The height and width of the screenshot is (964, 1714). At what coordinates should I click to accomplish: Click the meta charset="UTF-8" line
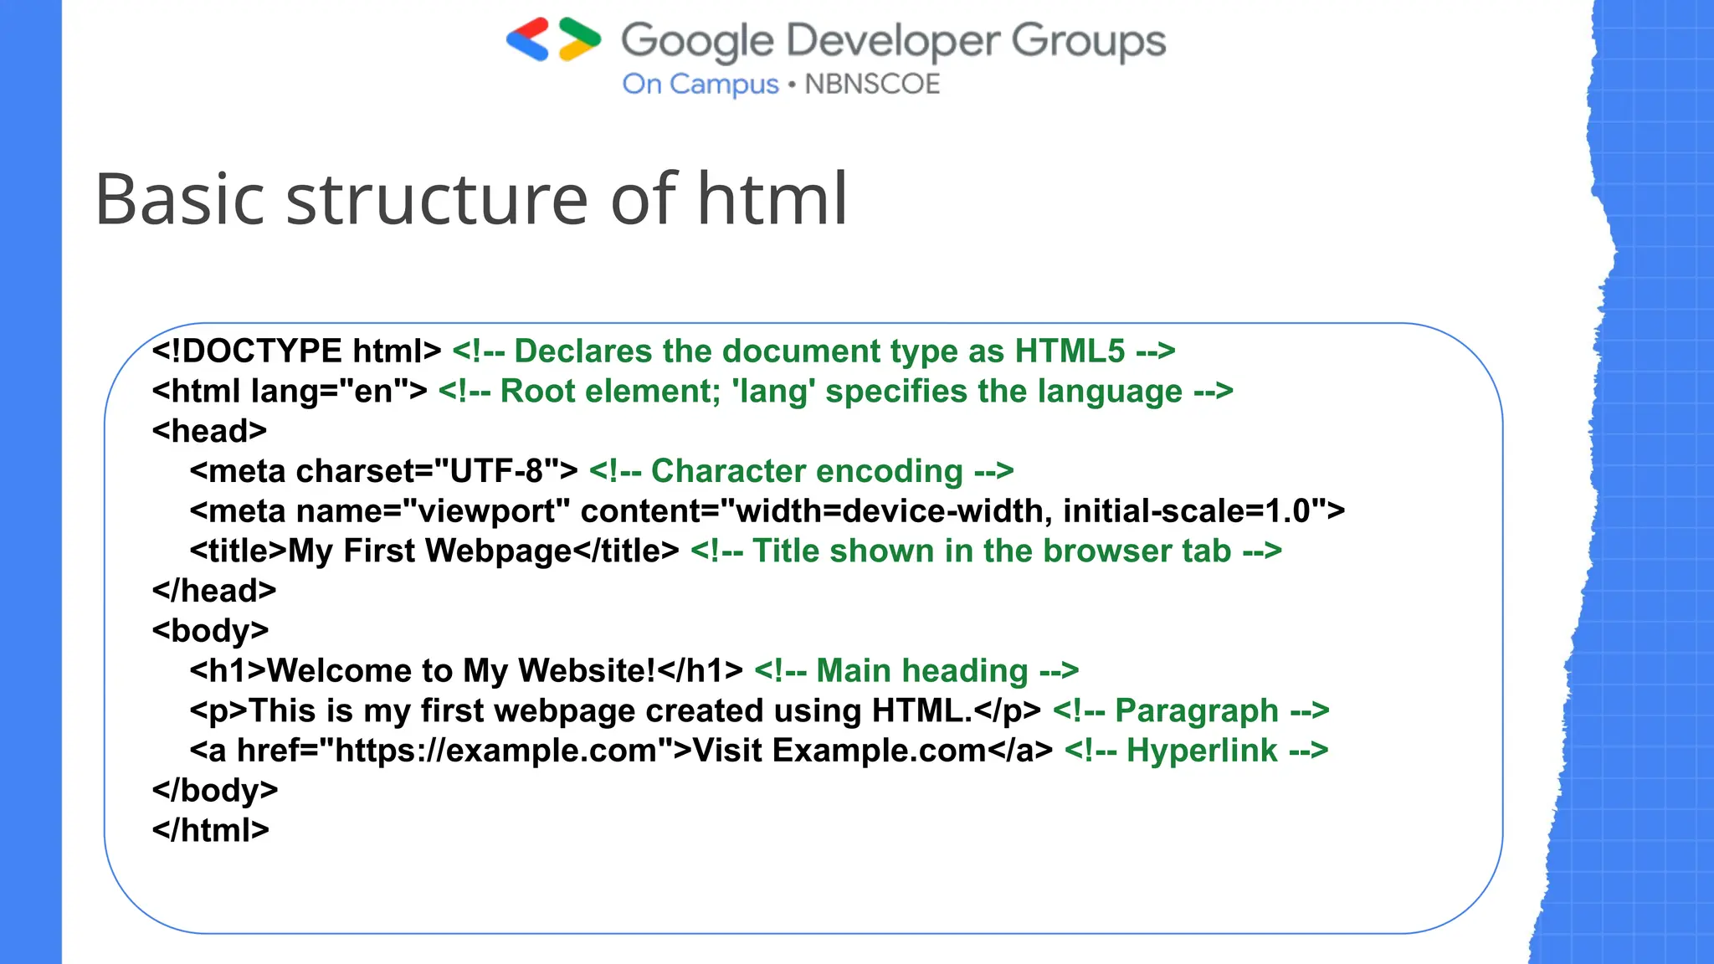pos(383,471)
